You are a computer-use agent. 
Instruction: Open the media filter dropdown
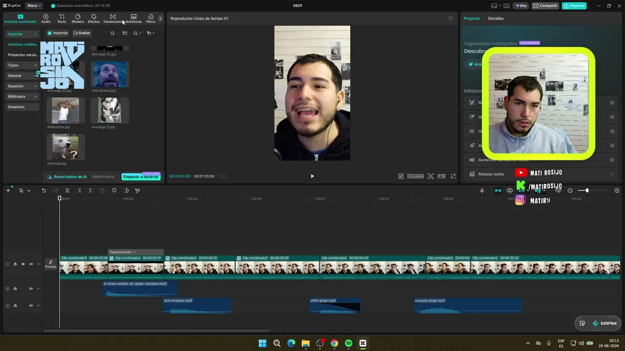[150, 33]
